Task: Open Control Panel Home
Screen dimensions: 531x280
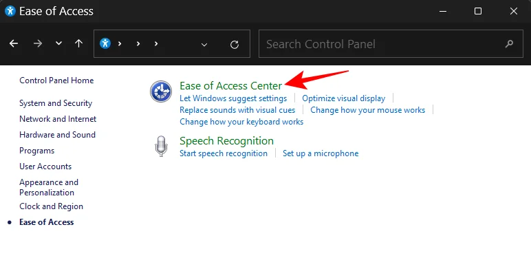Action: 56,80
